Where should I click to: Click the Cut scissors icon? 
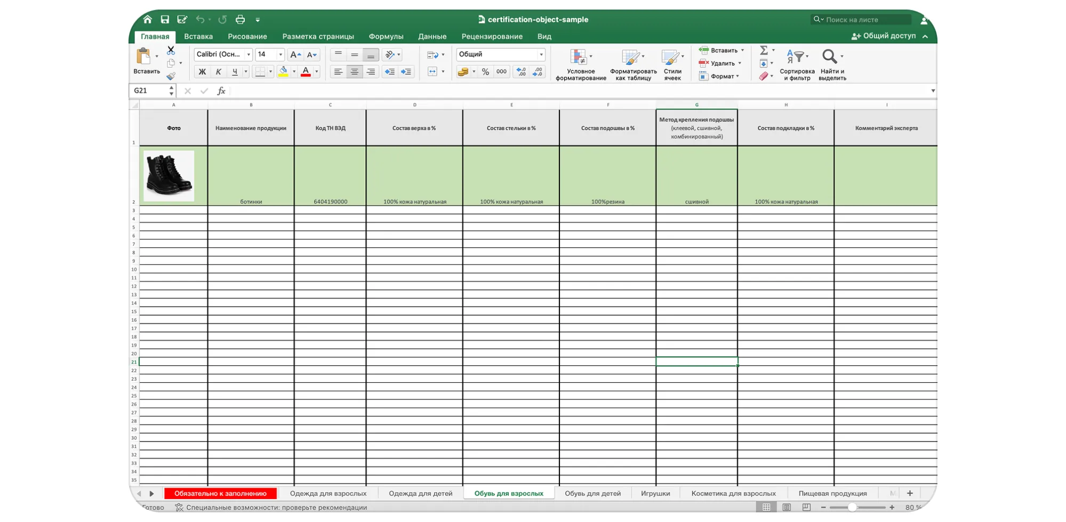point(171,50)
